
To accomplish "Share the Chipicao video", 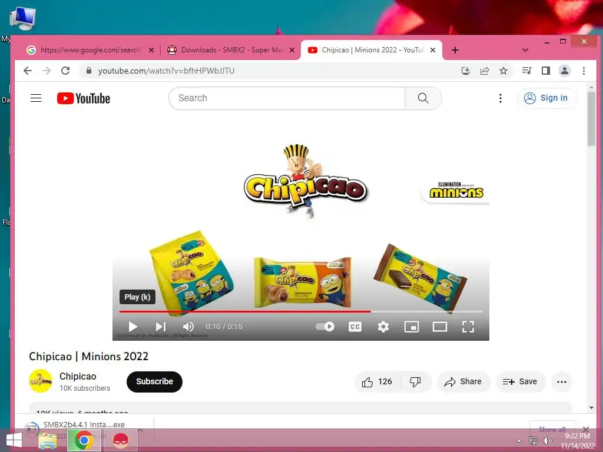I will pos(463,381).
